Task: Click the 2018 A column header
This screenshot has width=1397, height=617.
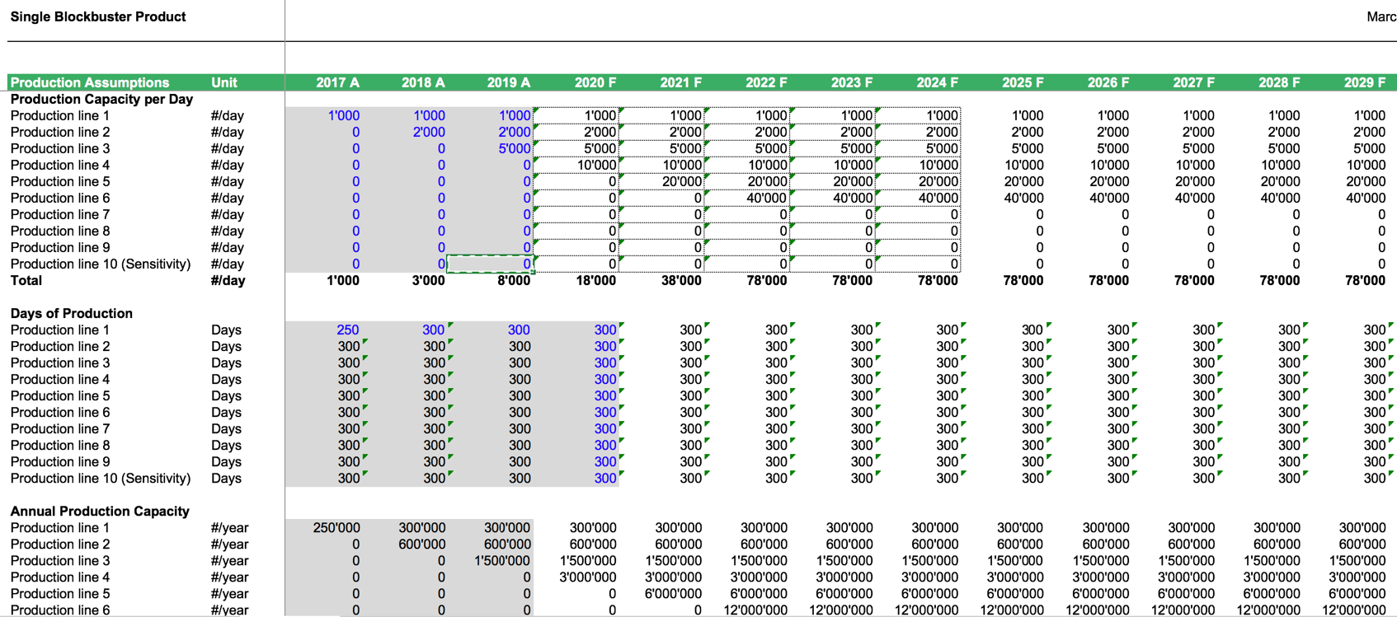Action: [x=423, y=82]
